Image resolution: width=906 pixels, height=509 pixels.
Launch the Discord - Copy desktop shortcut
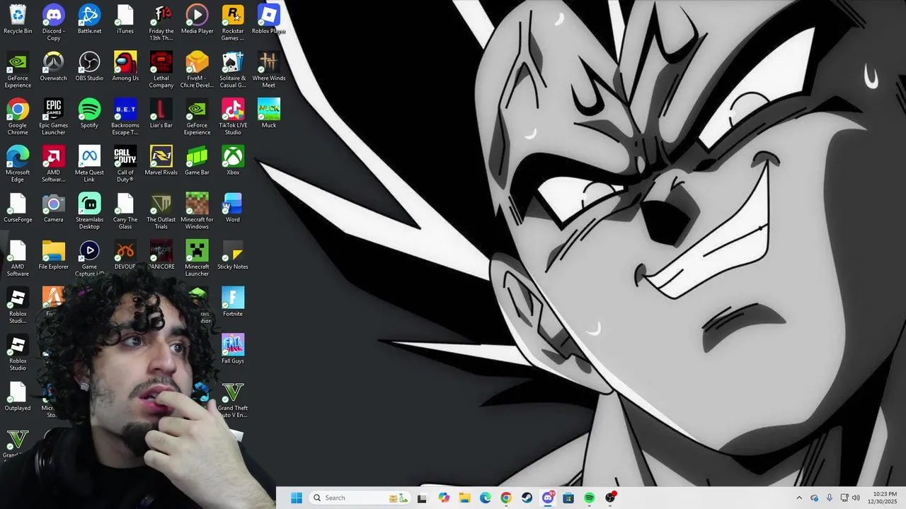(x=53, y=23)
